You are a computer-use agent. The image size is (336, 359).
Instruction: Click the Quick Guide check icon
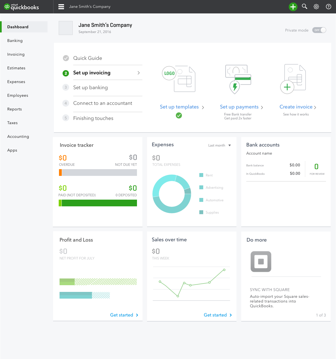(66, 58)
